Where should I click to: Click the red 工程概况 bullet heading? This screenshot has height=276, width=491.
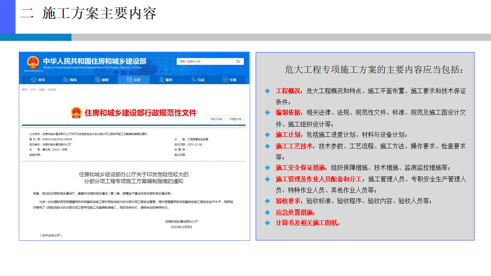(x=288, y=91)
